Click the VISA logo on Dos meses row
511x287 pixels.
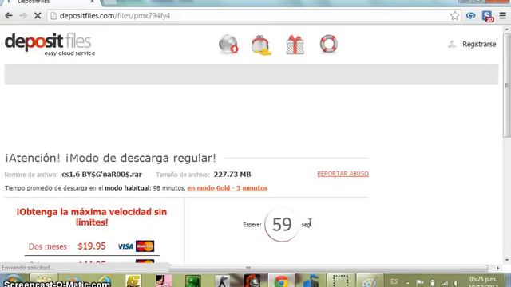[x=125, y=246]
